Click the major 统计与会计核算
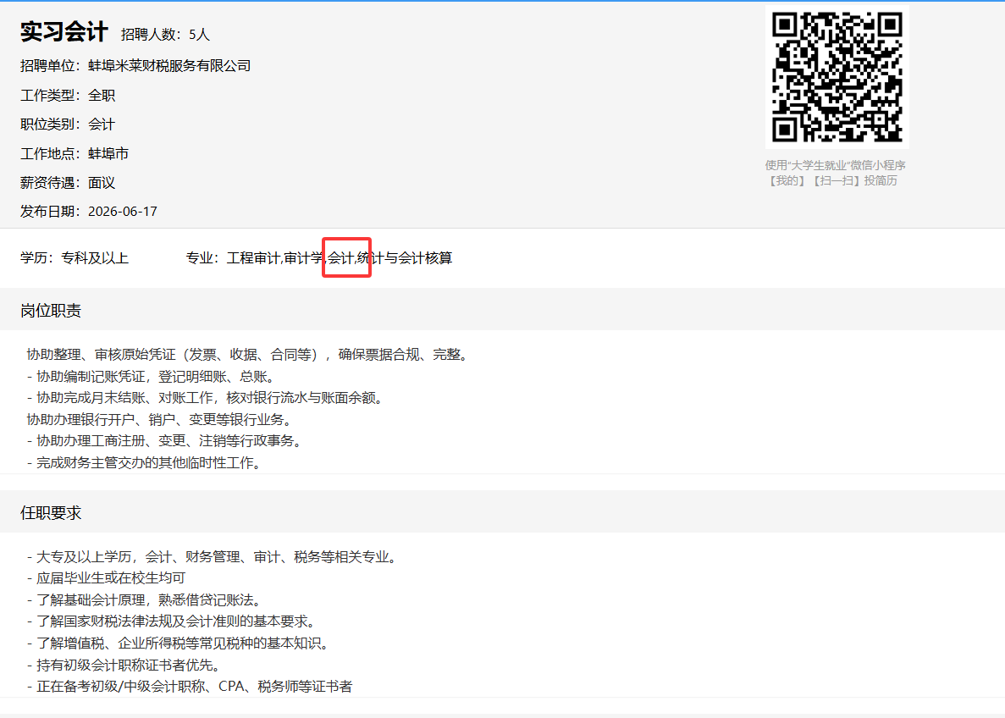Viewport: 1005px width, 718px height. point(405,258)
